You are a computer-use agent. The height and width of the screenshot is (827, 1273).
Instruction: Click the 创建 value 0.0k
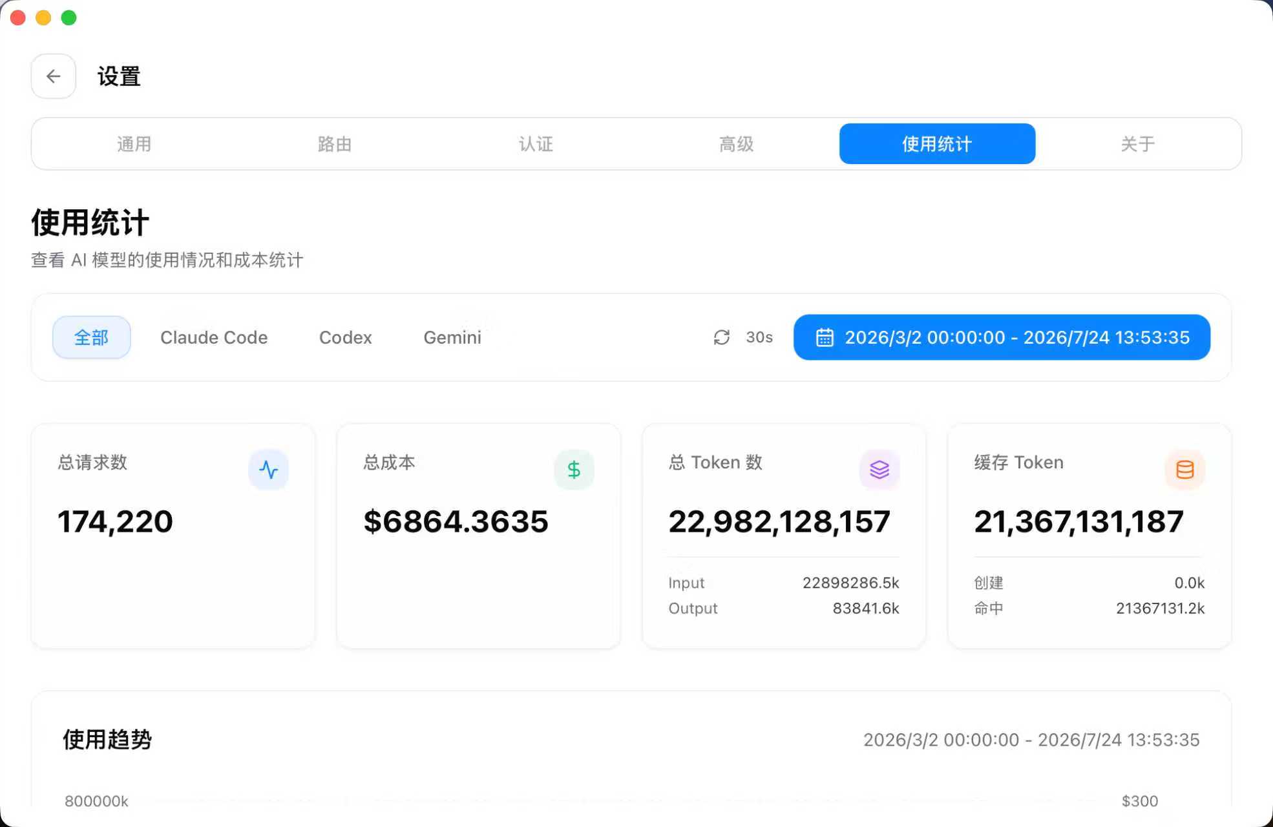(1189, 583)
